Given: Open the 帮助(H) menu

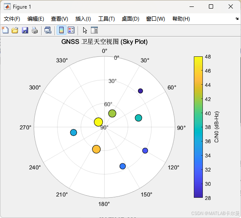Looking at the screenshot, I should (x=181, y=19).
